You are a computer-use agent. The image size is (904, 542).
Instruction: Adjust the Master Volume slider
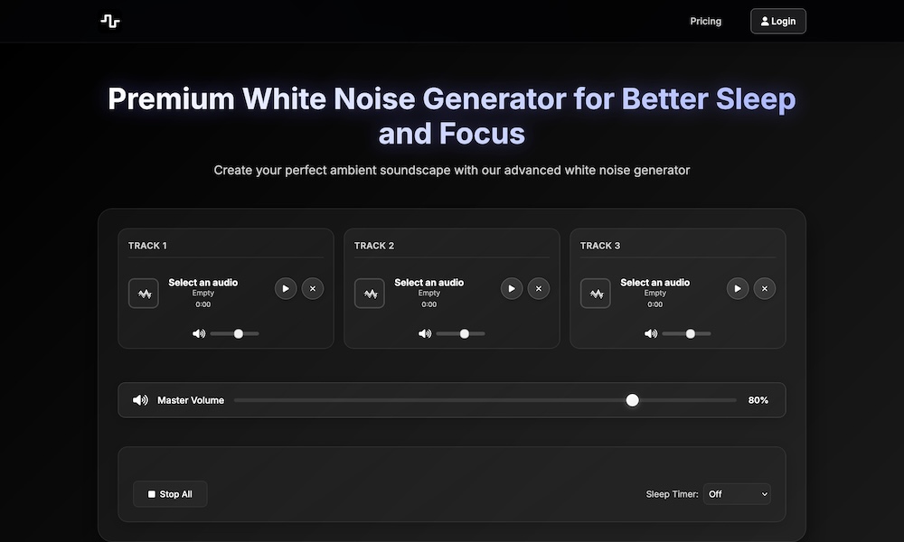point(632,399)
